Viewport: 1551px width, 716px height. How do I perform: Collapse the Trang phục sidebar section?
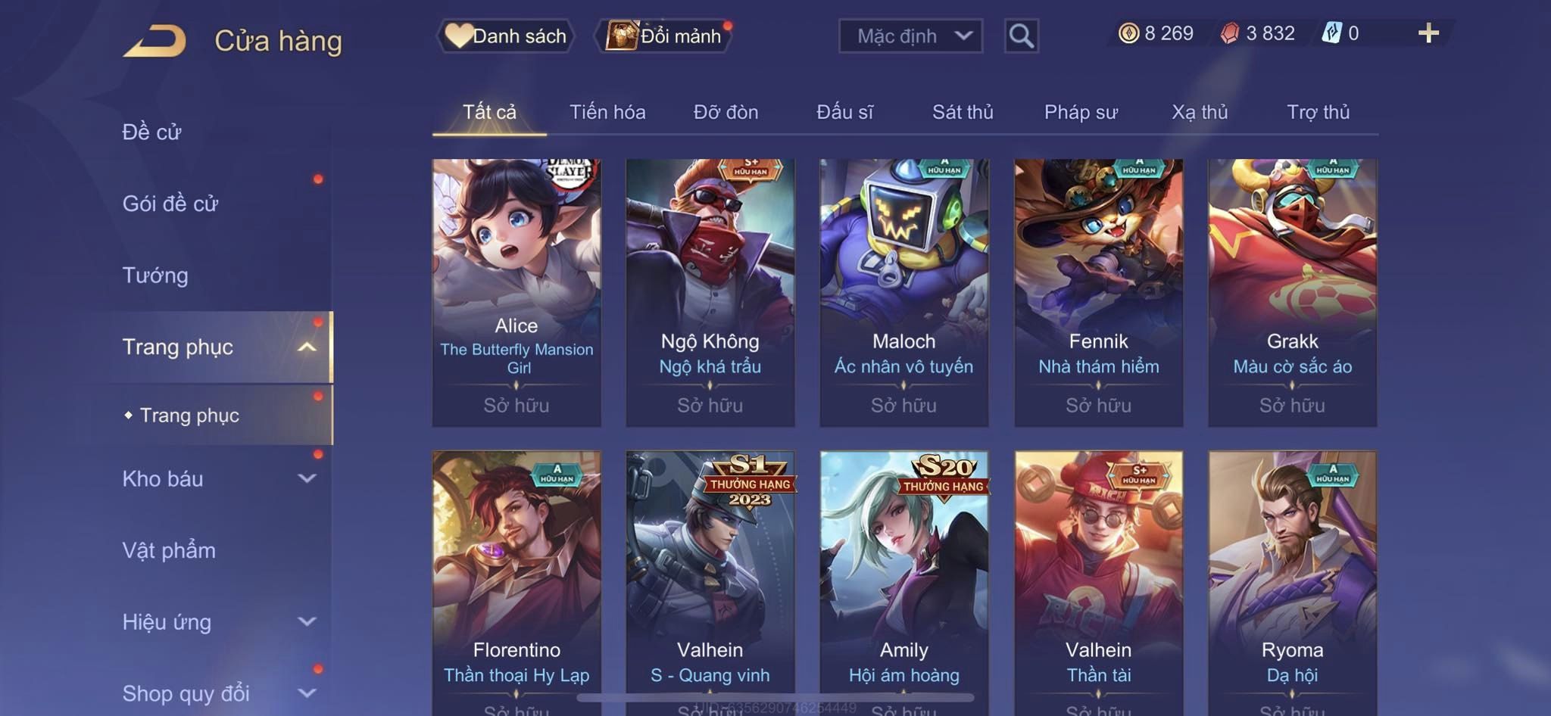307,347
